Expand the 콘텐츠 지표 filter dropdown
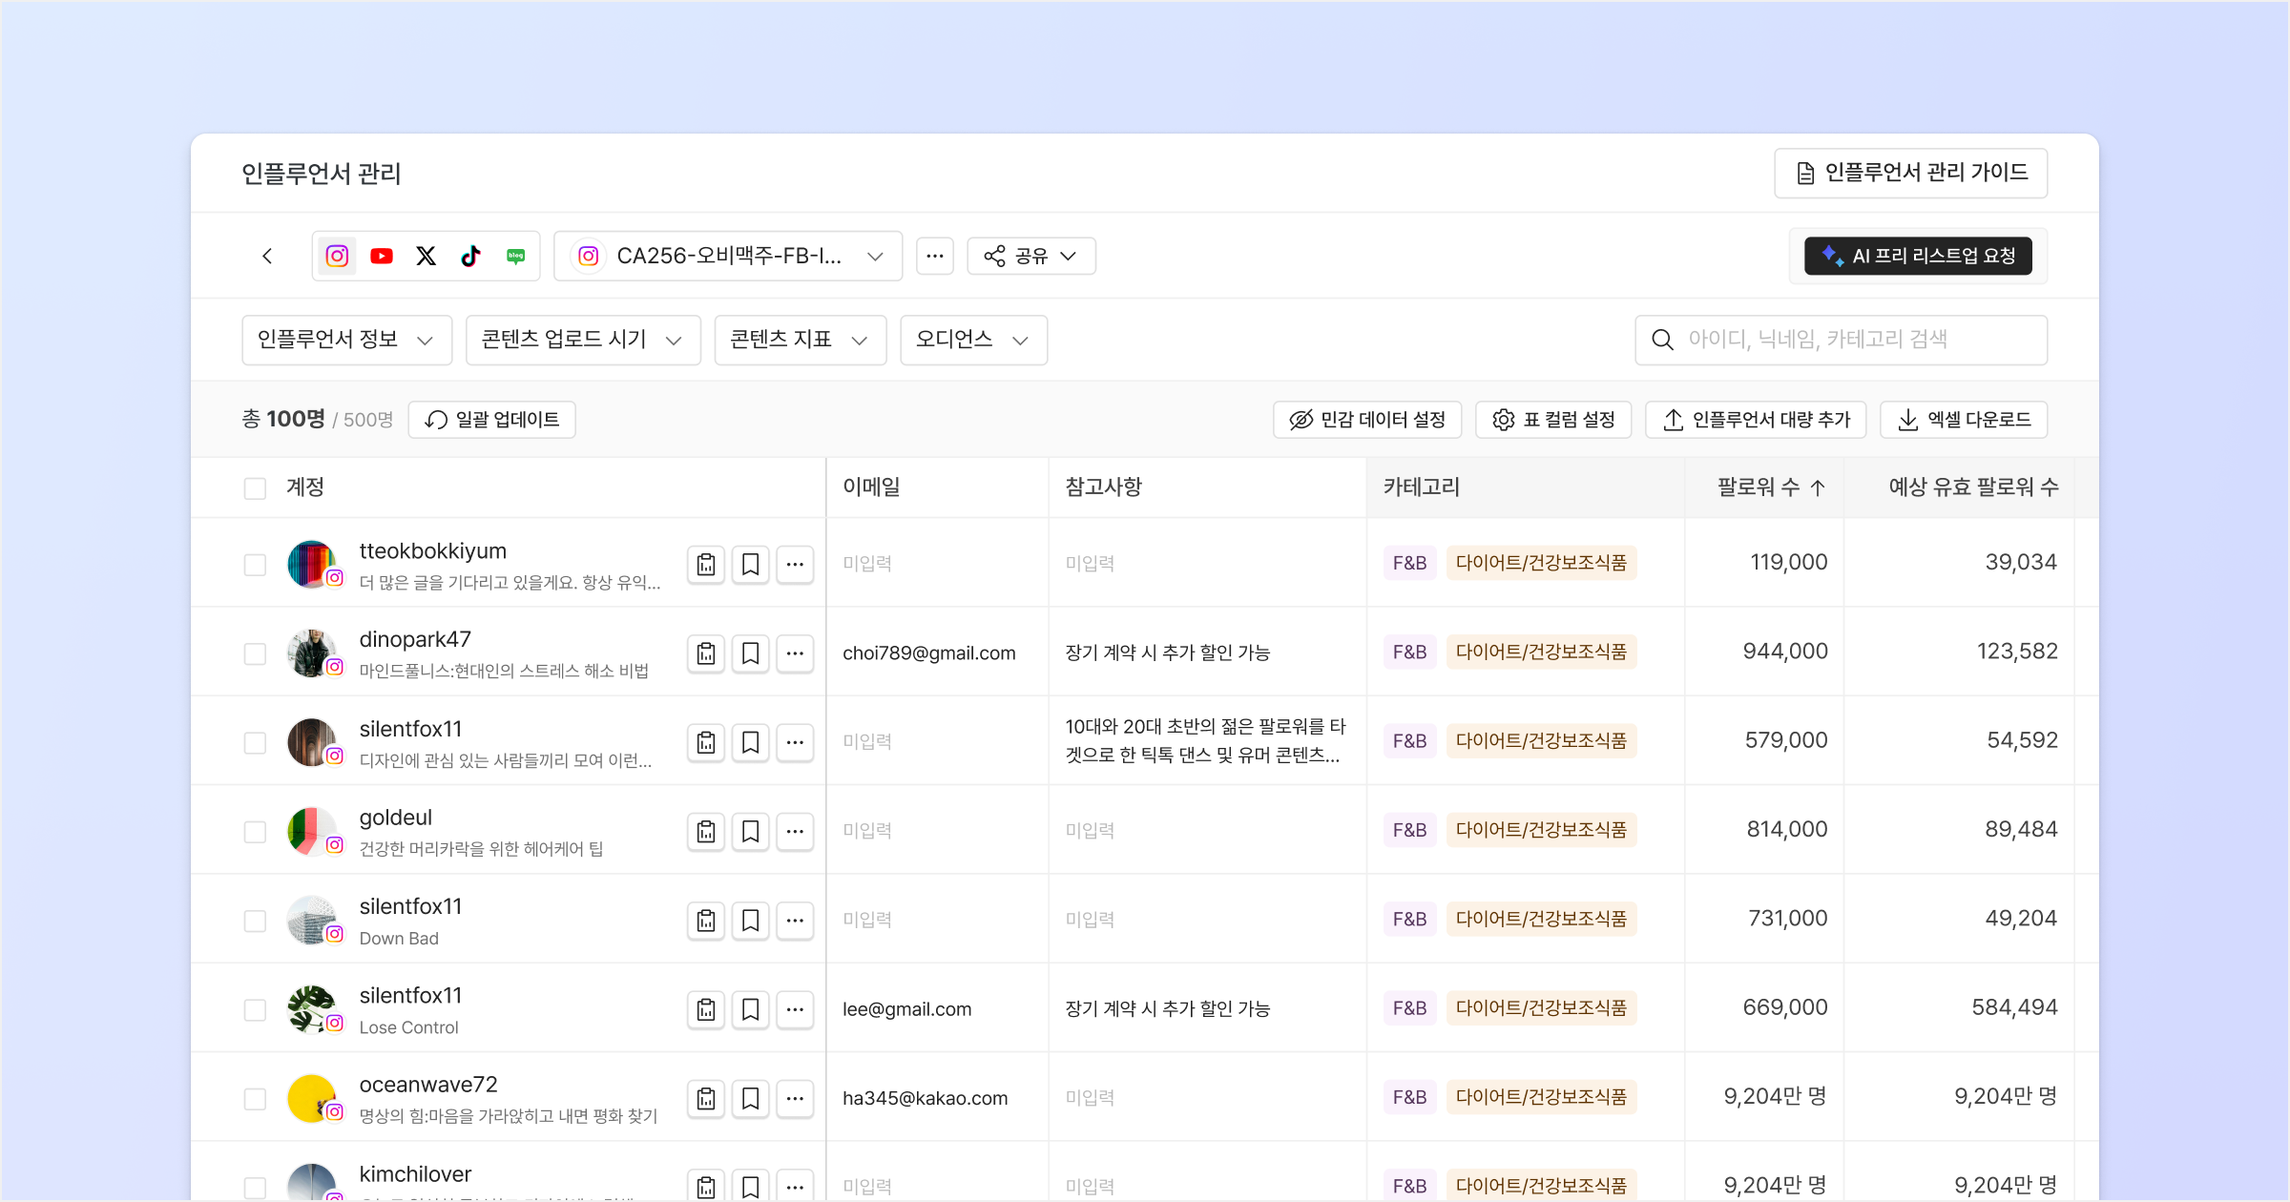Image resolution: width=2290 pixels, height=1202 pixels. coord(801,340)
